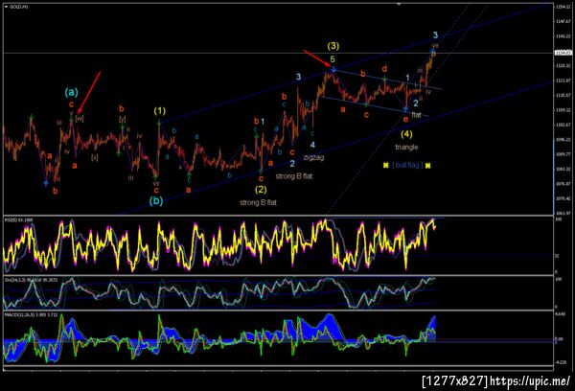Select the orange e triangle wave label
The width and height of the screenshot is (575, 391).
point(405,119)
